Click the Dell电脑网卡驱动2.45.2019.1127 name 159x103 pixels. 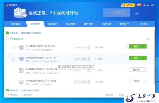coord(41,58)
